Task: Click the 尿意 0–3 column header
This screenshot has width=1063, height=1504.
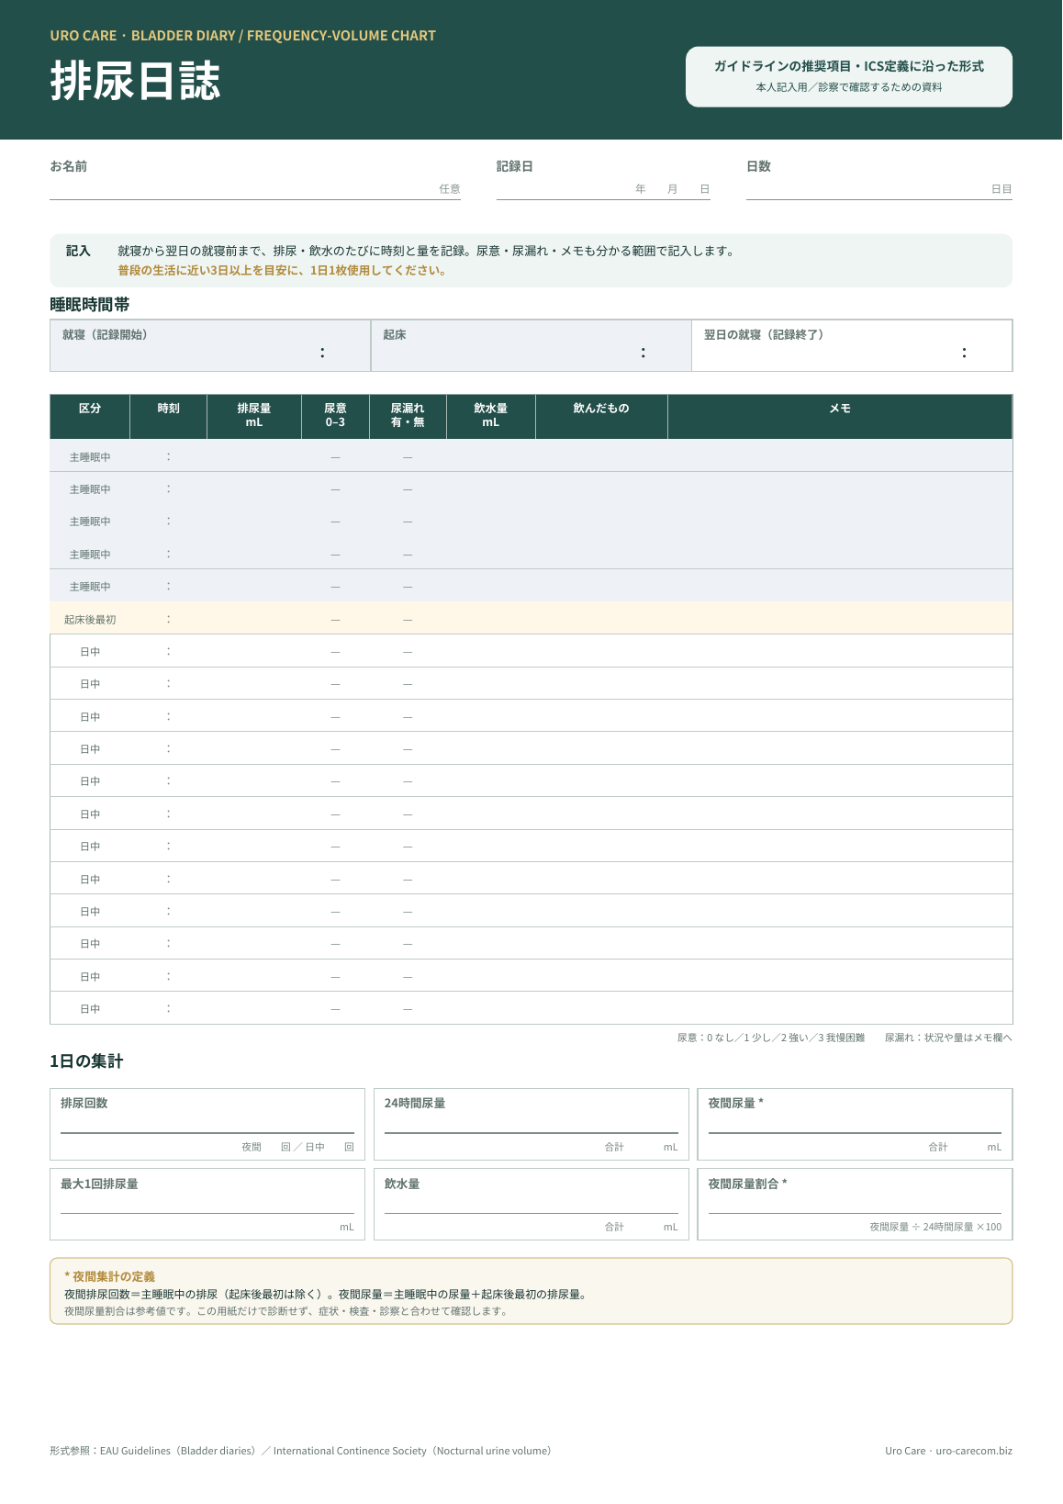Action: (335, 416)
